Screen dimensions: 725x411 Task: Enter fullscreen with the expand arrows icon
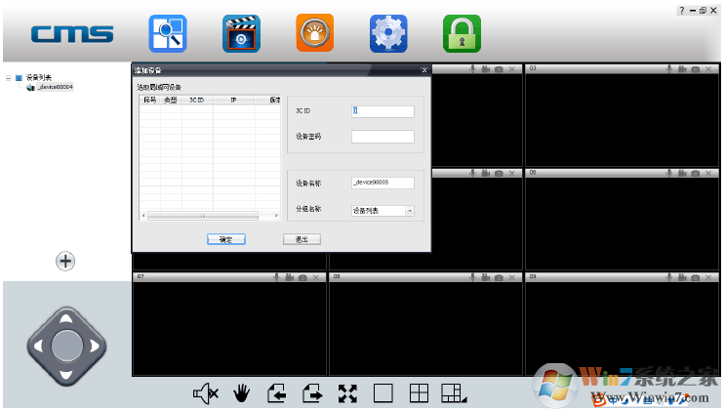click(348, 393)
